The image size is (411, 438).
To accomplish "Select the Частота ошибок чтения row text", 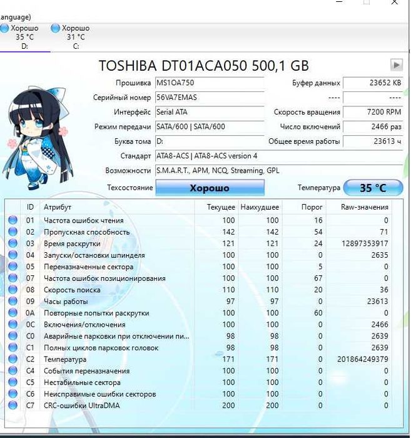I will pos(83,220).
